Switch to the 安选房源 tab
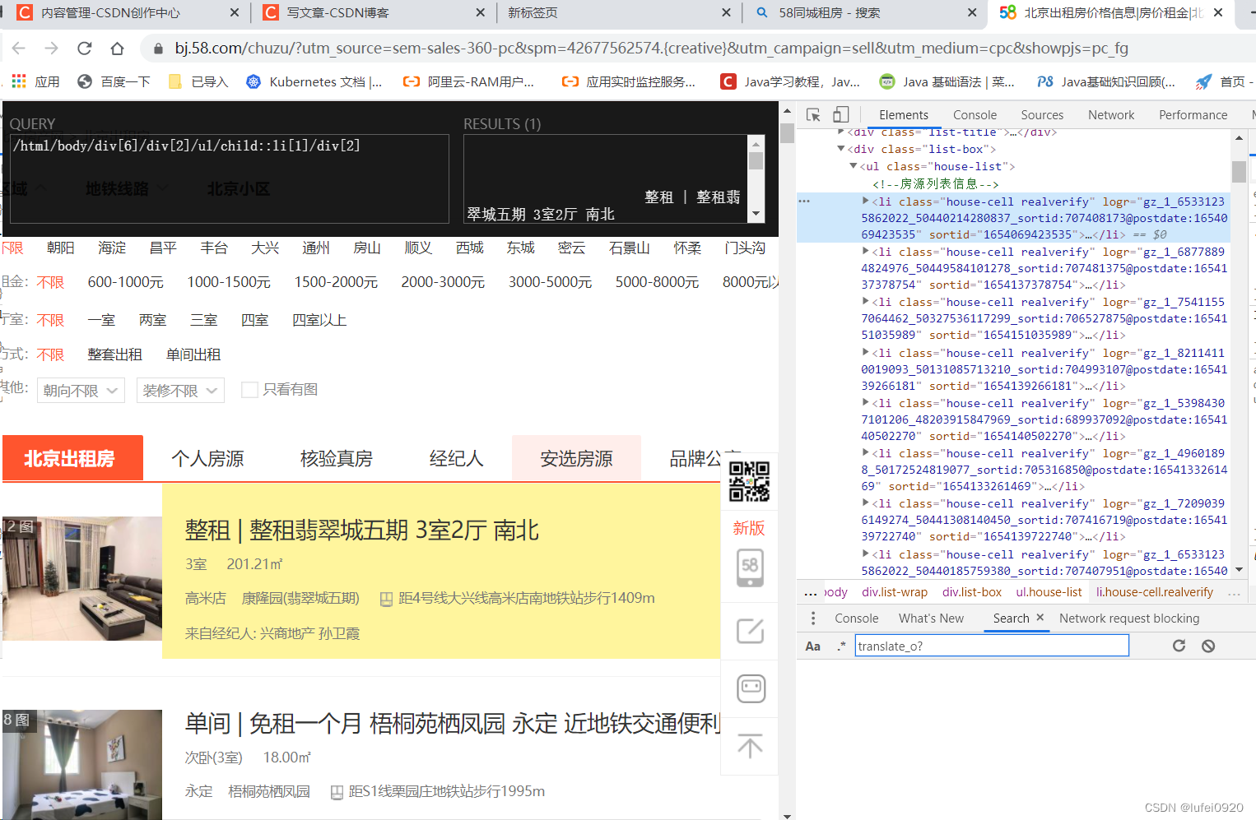This screenshot has width=1256, height=820. click(x=576, y=458)
